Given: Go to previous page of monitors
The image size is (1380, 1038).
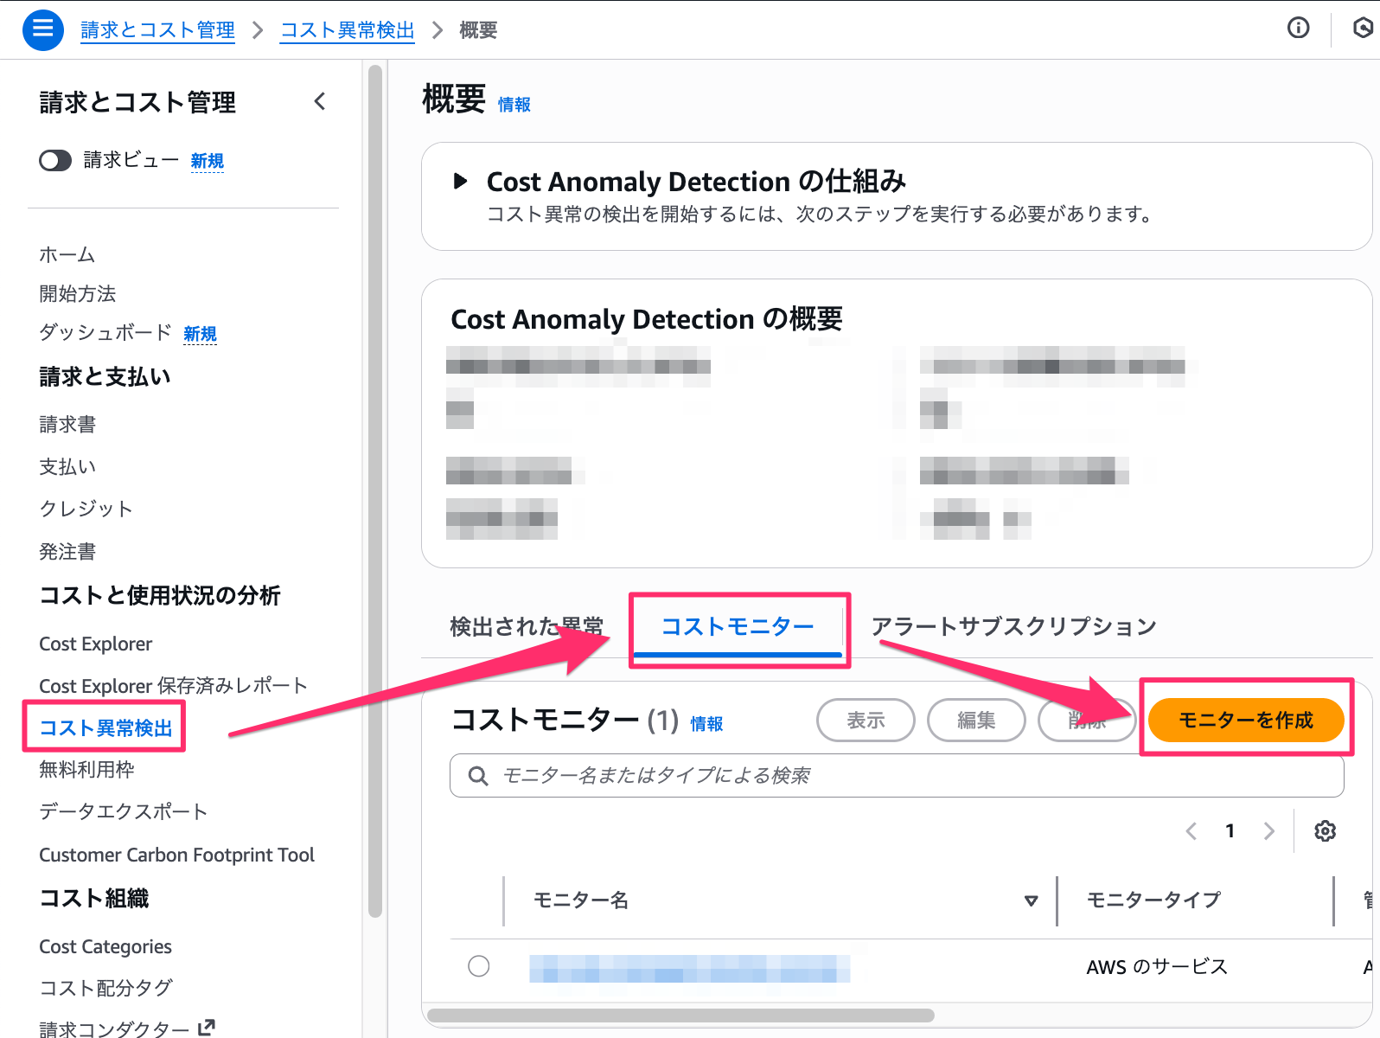Looking at the screenshot, I should pyautogui.click(x=1192, y=831).
